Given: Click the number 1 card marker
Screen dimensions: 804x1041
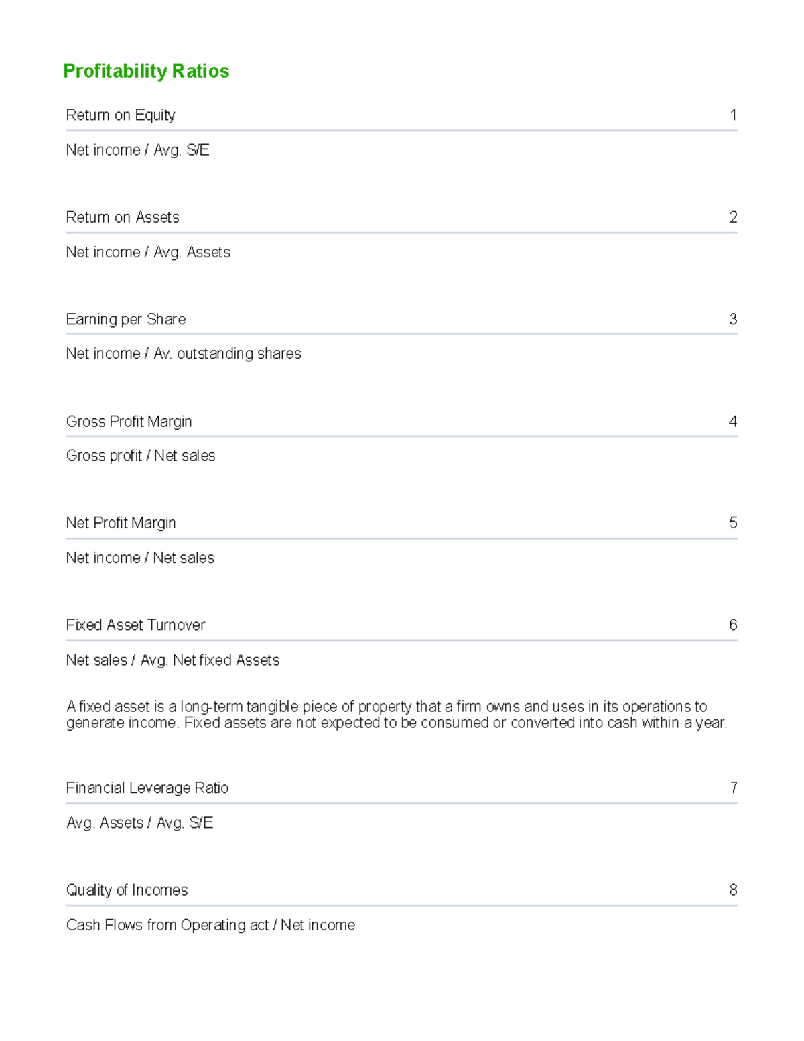Looking at the screenshot, I should pos(733,115).
